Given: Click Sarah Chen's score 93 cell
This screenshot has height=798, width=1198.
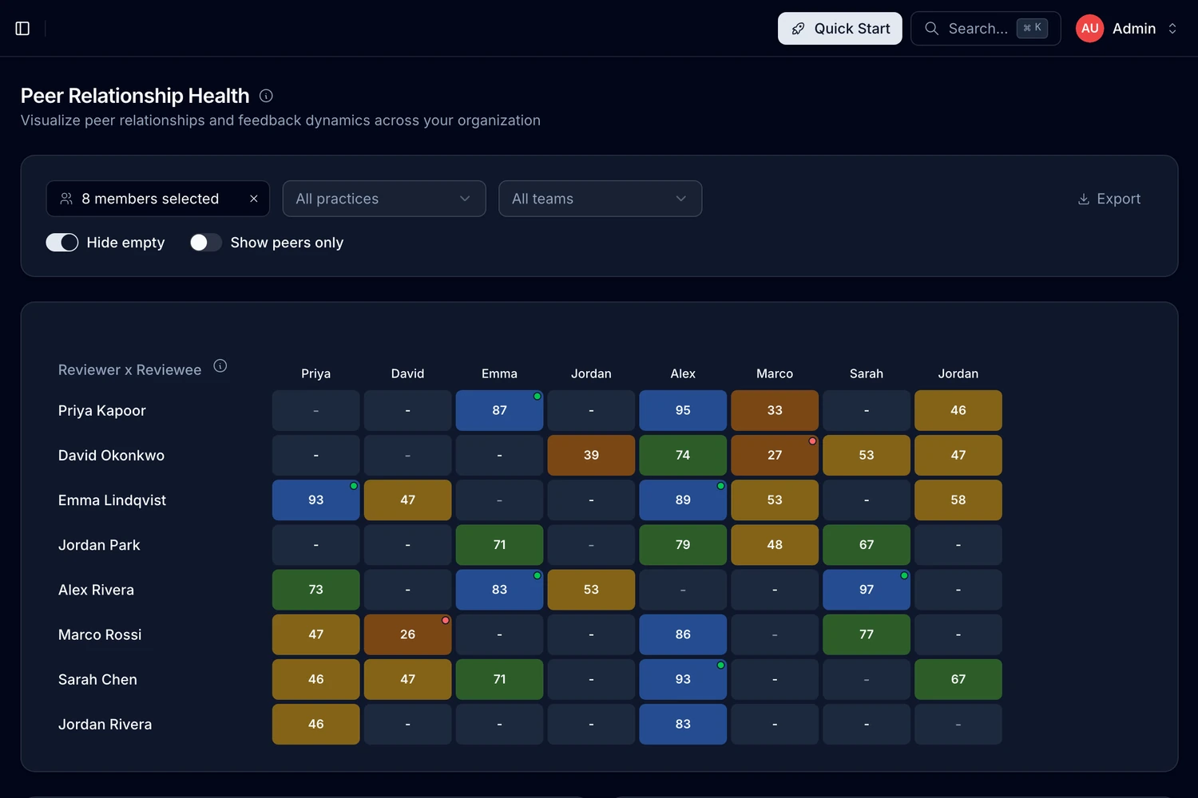Looking at the screenshot, I should pyautogui.click(x=683, y=679).
